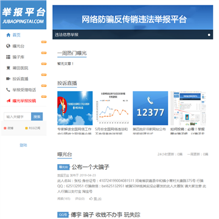Click the 违法信息举报 banner caption
This screenshot has width=219, height=219.
66,35
